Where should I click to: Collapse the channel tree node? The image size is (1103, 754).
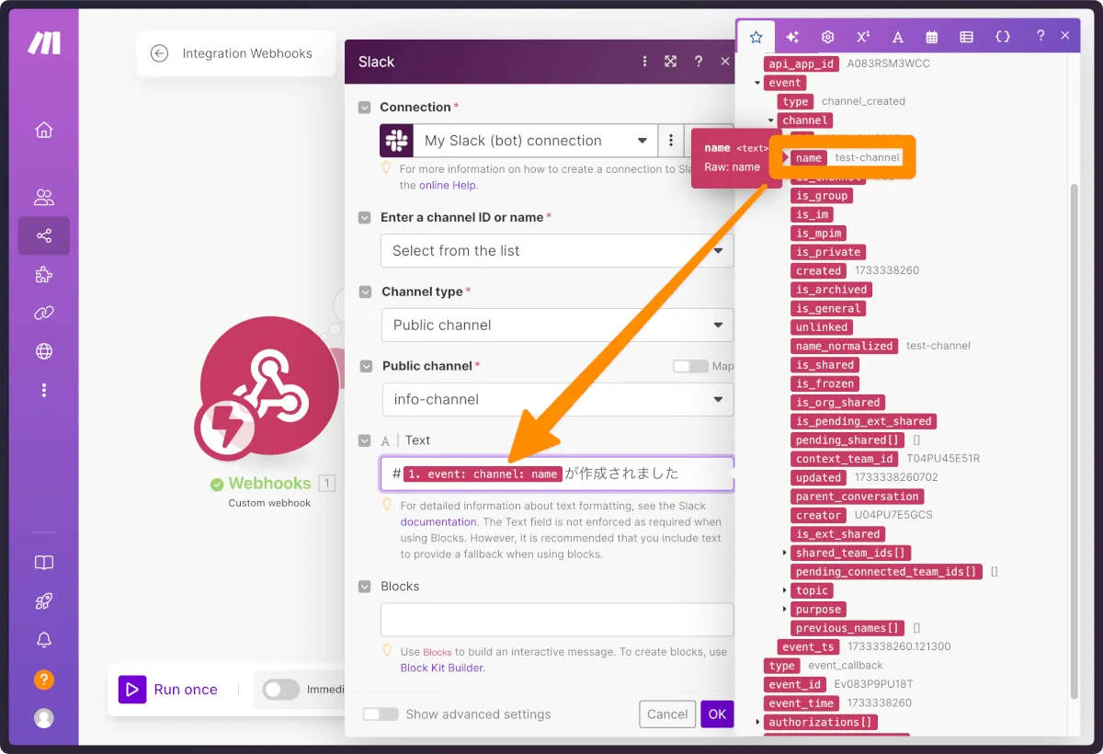point(770,120)
